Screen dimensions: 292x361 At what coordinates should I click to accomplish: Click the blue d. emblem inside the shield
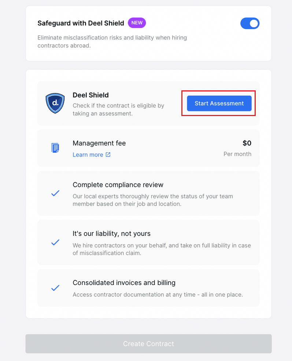(x=55, y=103)
